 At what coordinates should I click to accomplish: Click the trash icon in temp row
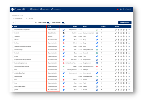click(x=126, y=70)
